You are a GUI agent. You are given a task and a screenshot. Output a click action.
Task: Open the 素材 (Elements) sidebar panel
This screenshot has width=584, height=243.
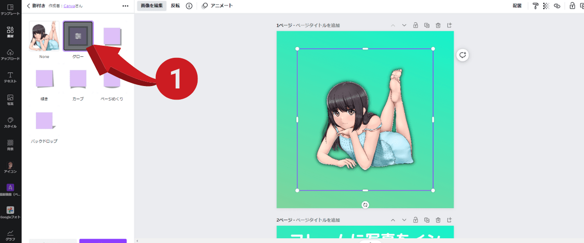[10, 32]
